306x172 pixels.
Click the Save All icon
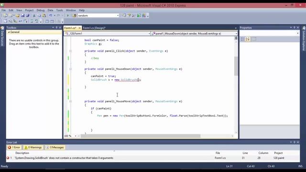click(x=28, y=16)
